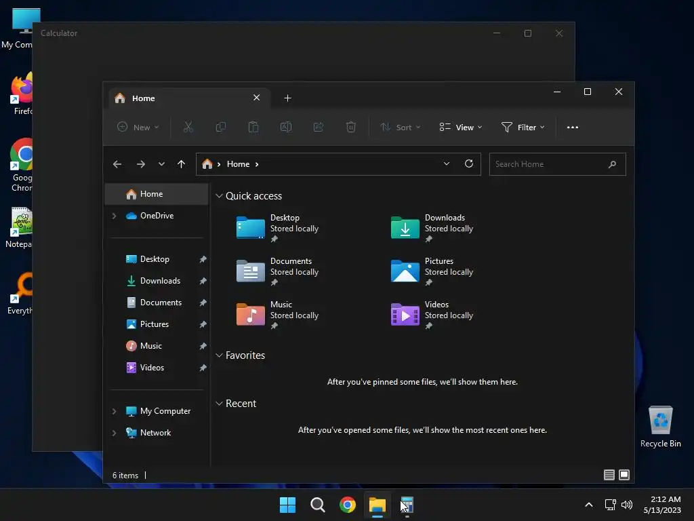The height and width of the screenshot is (521, 694).
Task: Click the Share icon in toolbar
Action: click(x=319, y=127)
